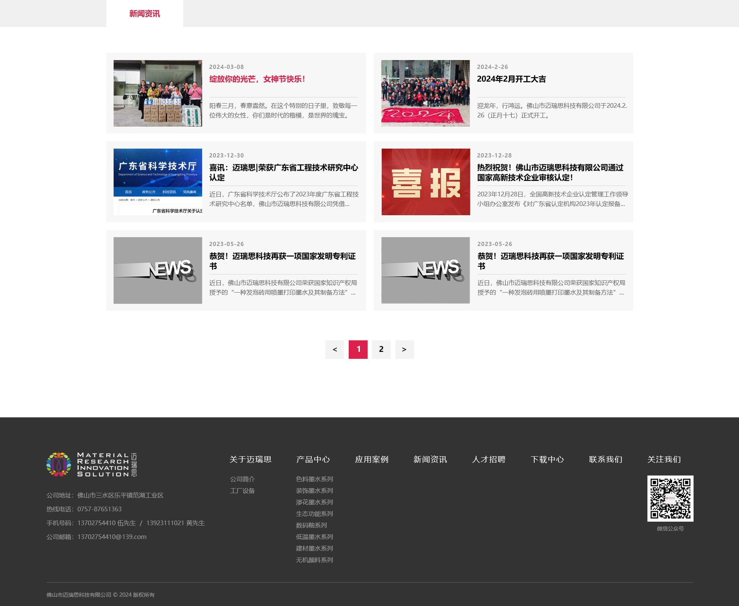This screenshot has height=606, width=739.
Task: Click 下载中心 in the footer menu
Action: coord(547,459)
